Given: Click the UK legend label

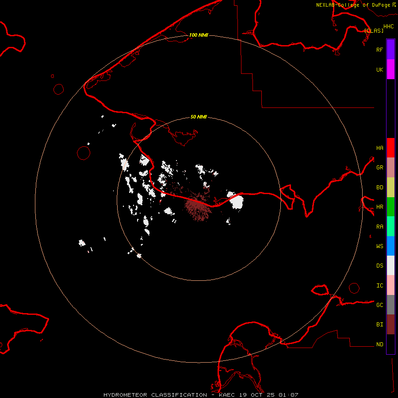Looking at the screenshot, I should 379,69.
